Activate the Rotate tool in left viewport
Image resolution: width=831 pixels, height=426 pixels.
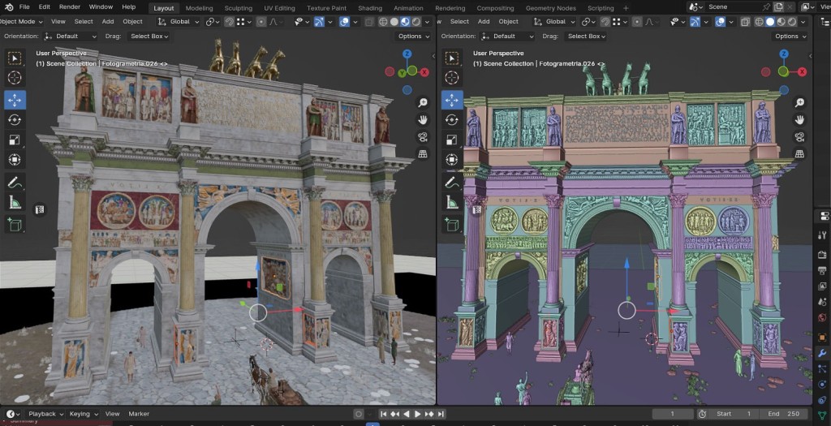click(15, 120)
